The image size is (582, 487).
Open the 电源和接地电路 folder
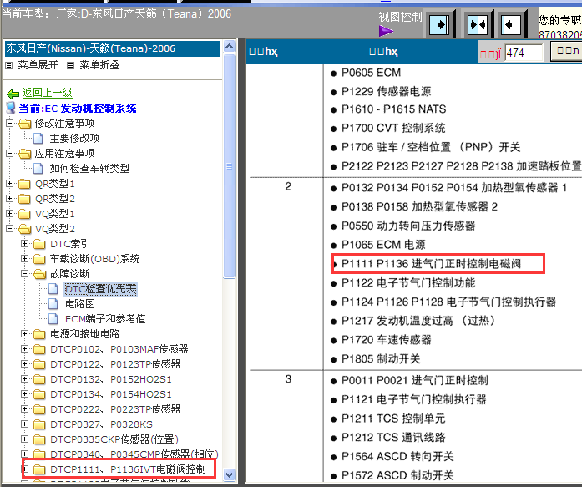point(85,334)
